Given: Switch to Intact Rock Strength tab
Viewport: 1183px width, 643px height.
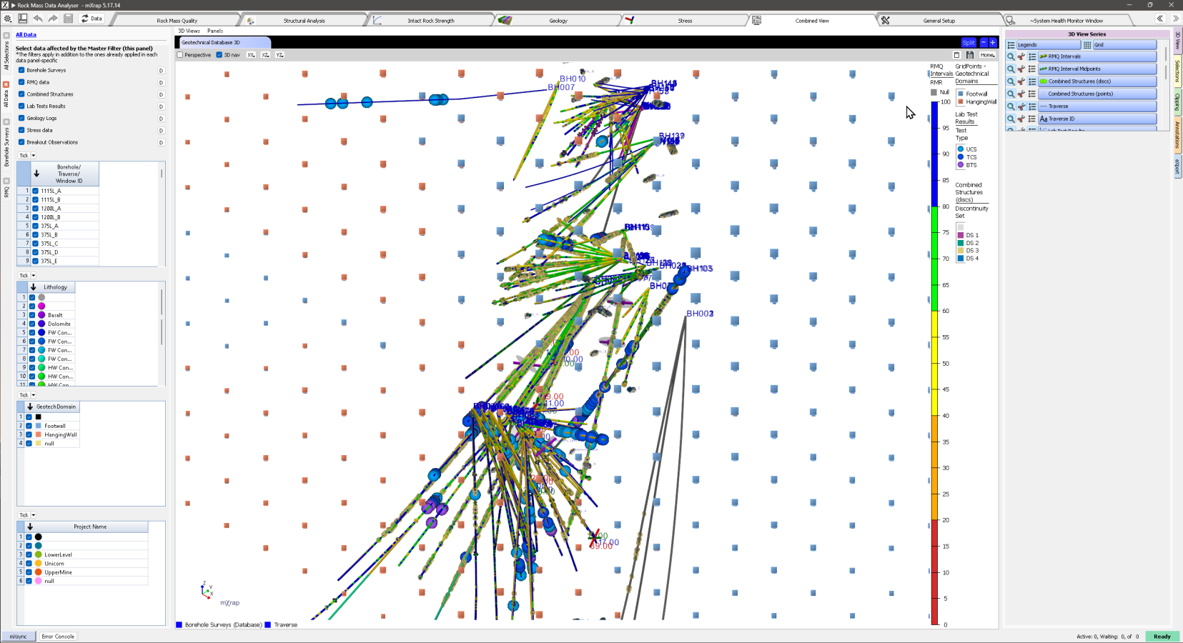Looking at the screenshot, I should [x=430, y=21].
